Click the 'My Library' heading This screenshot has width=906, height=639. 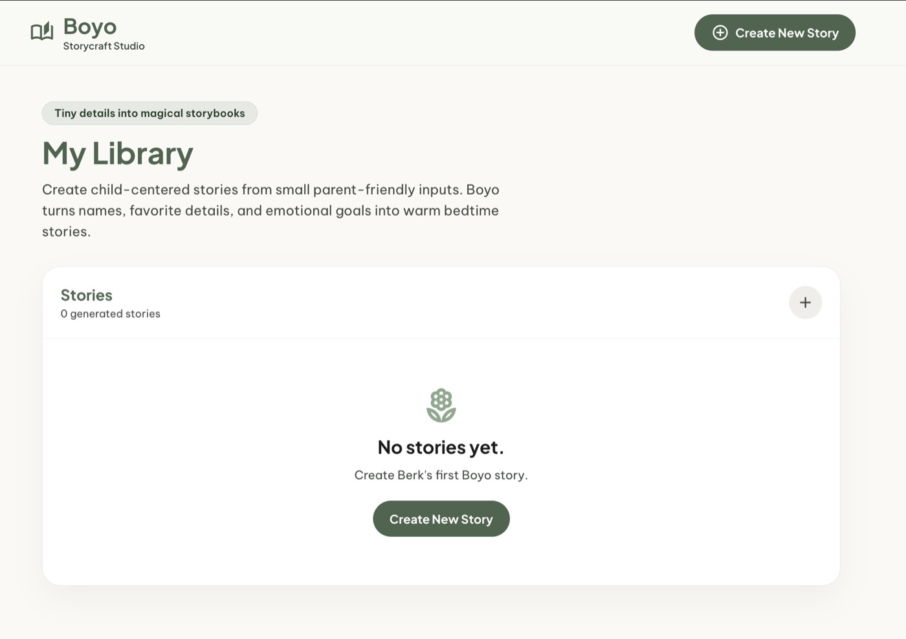118,153
